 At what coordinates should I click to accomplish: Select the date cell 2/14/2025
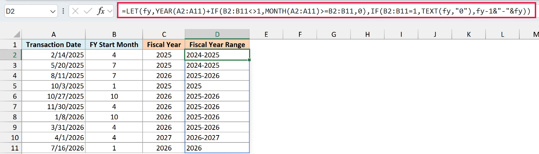coord(53,55)
